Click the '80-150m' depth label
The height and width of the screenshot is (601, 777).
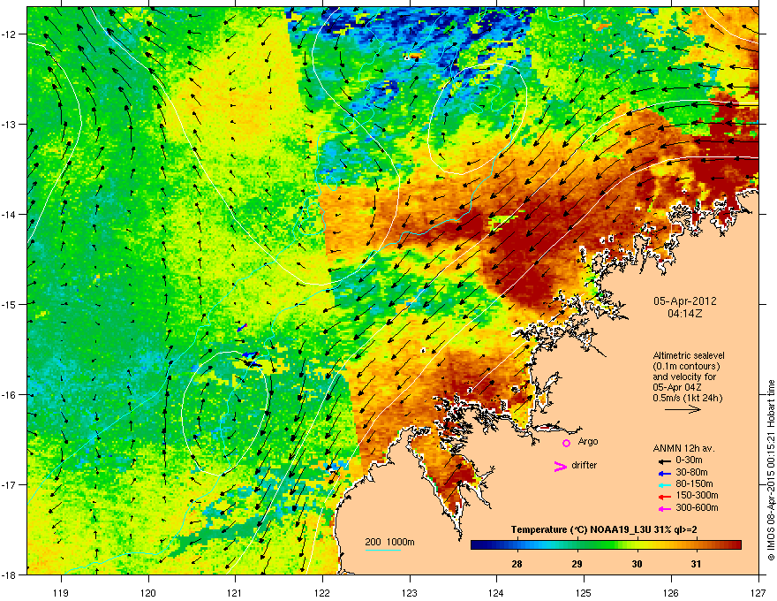coord(694,484)
